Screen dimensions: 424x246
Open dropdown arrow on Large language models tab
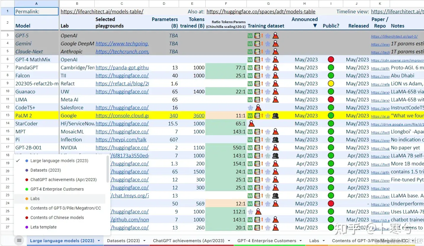(99, 241)
